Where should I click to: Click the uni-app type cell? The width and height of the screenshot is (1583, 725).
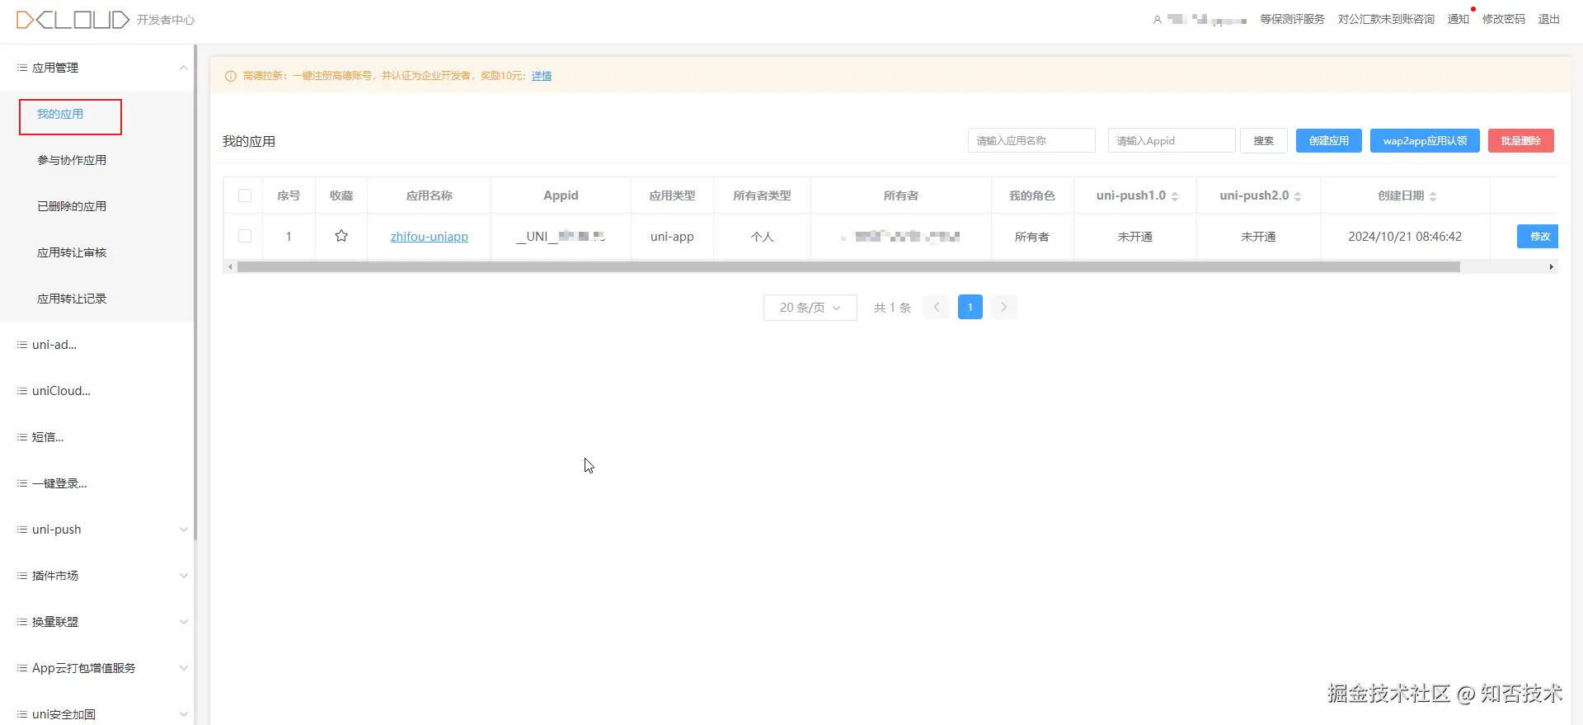[x=672, y=237]
